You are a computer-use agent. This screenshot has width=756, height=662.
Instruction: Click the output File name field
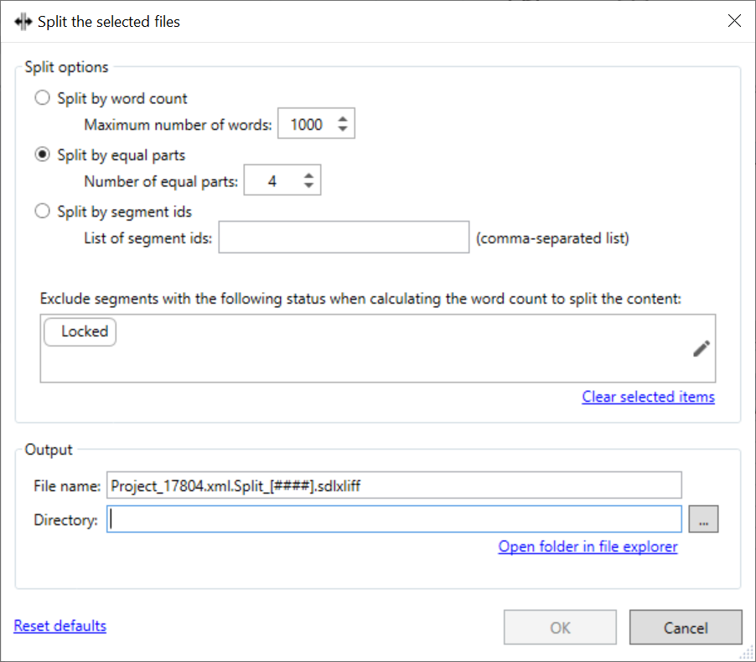(x=394, y=486)
